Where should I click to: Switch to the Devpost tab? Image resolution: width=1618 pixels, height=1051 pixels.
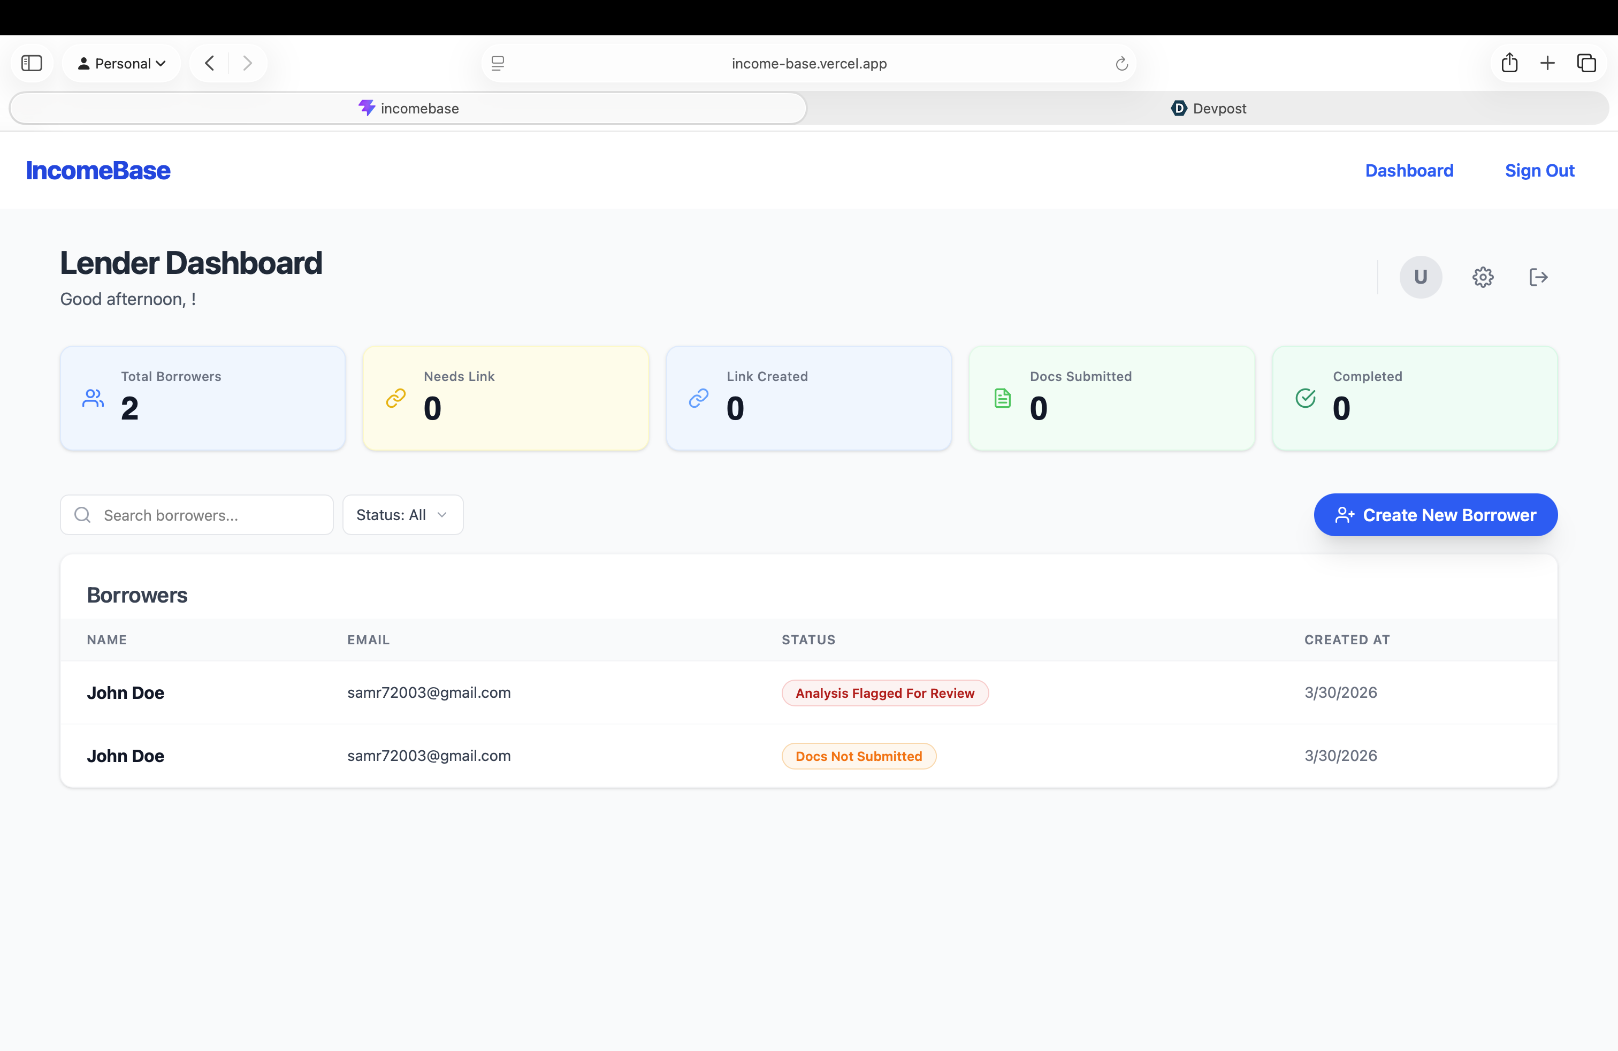pyautogui.click(x=1208, y=108)
